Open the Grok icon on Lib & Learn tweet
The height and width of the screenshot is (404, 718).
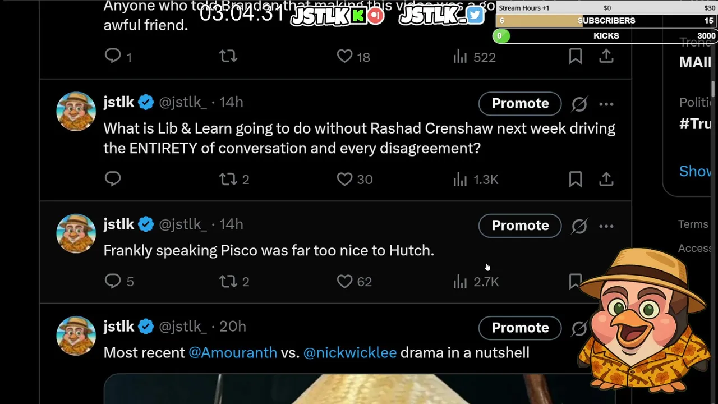579,104
